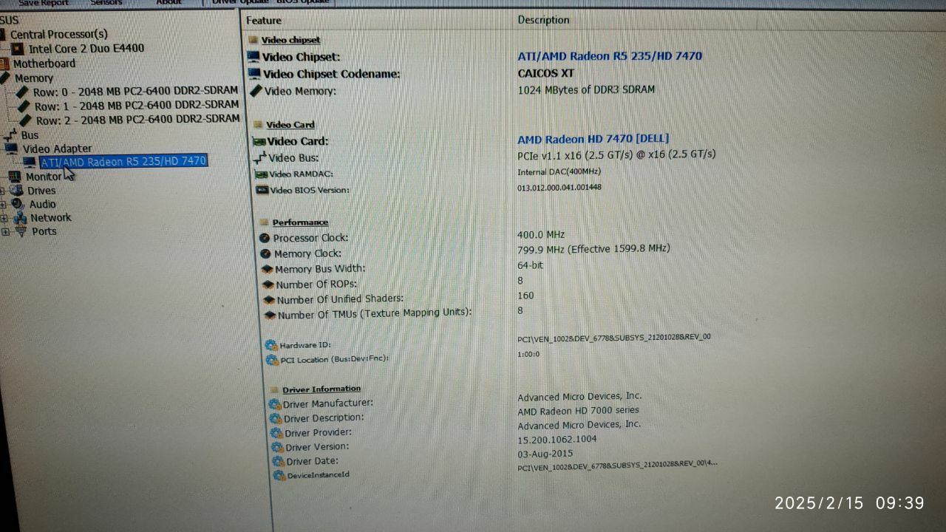946x532 pixels.
Task: Click the Driver Information section header
Action: coord(321,389)
